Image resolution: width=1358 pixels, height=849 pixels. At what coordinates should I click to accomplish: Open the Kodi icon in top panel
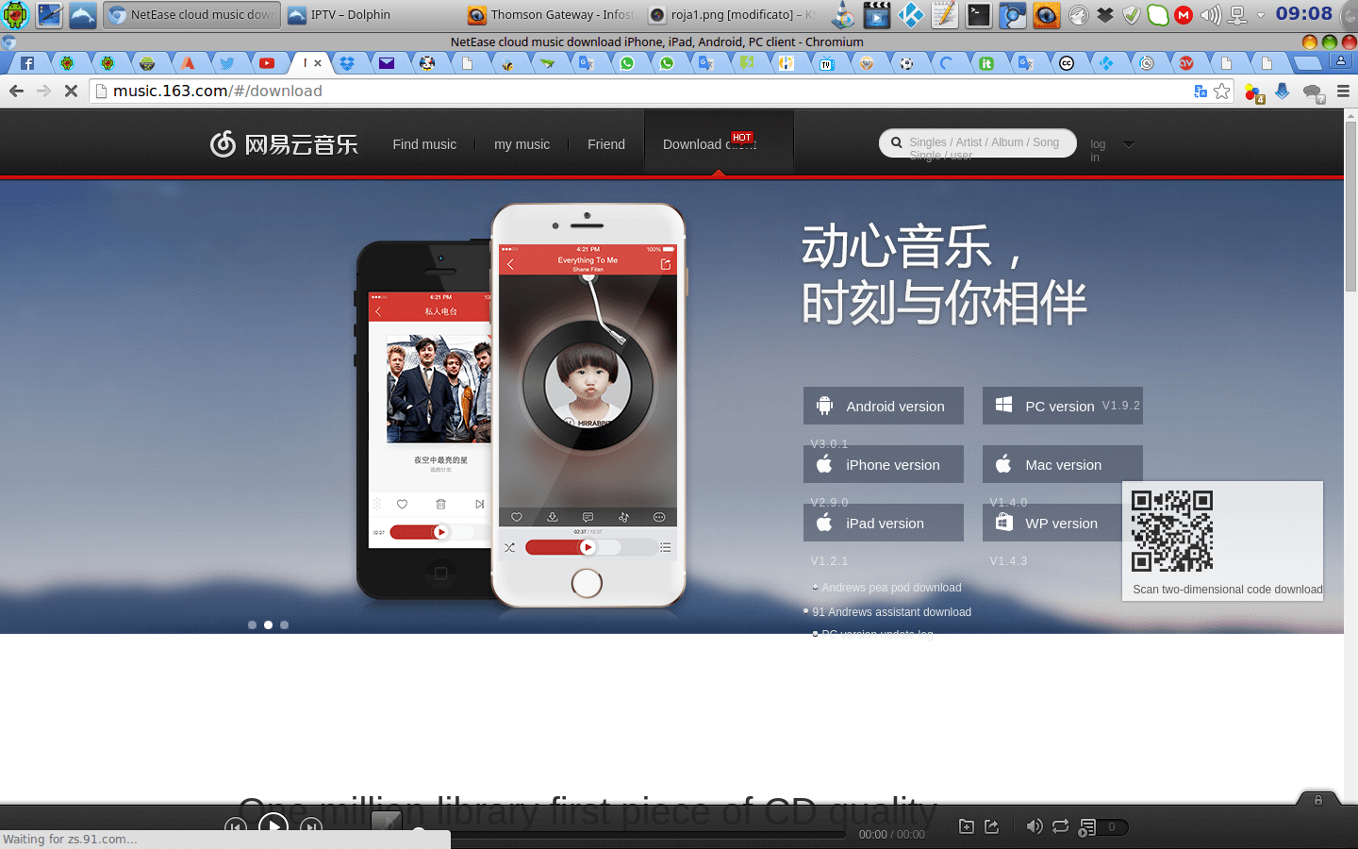911,14
